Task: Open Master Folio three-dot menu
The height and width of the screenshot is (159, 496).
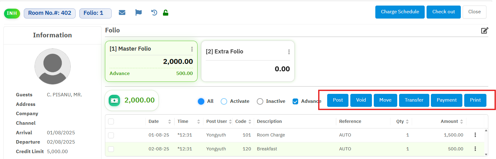Action: (192, 49)
